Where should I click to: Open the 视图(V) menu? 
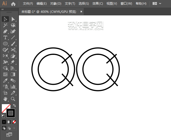(112, 4)
